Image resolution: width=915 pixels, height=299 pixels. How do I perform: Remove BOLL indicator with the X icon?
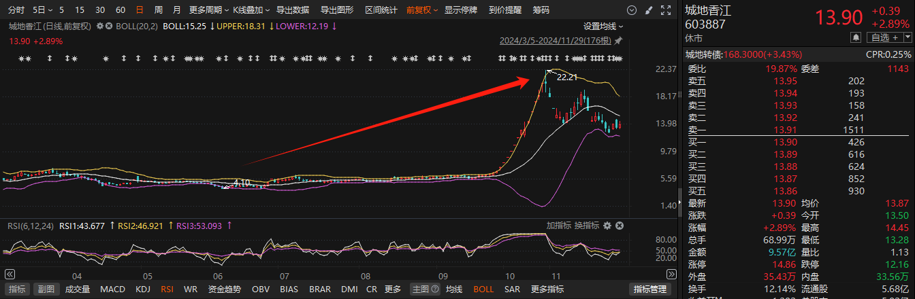point(109,26)
